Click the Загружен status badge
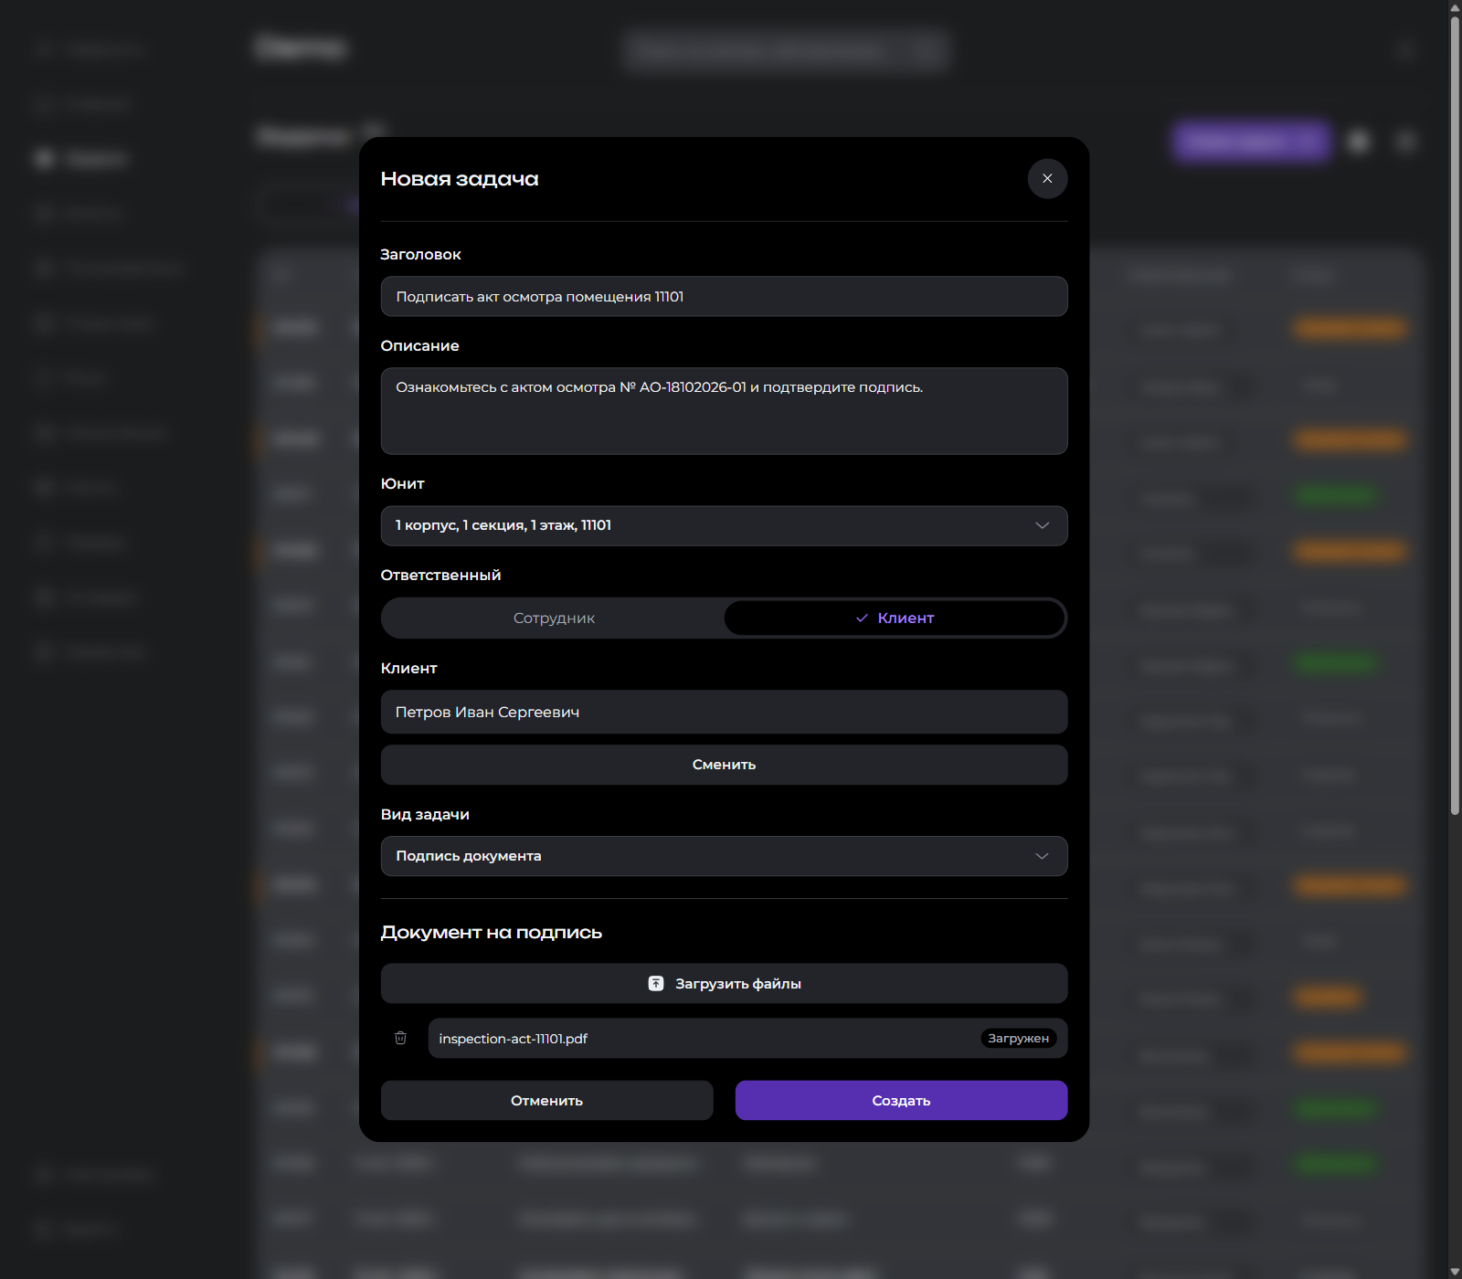The height and width of the screenshot is (1279, 1462). (x=1018, y=1038)
